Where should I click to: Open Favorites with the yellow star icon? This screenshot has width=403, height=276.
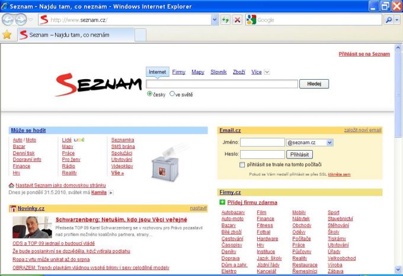point(7,35)
